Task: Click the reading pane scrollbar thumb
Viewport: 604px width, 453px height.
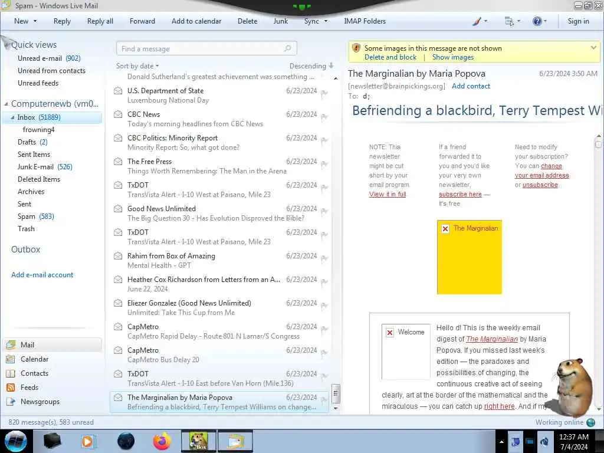Action: click(x=598, y=145)
